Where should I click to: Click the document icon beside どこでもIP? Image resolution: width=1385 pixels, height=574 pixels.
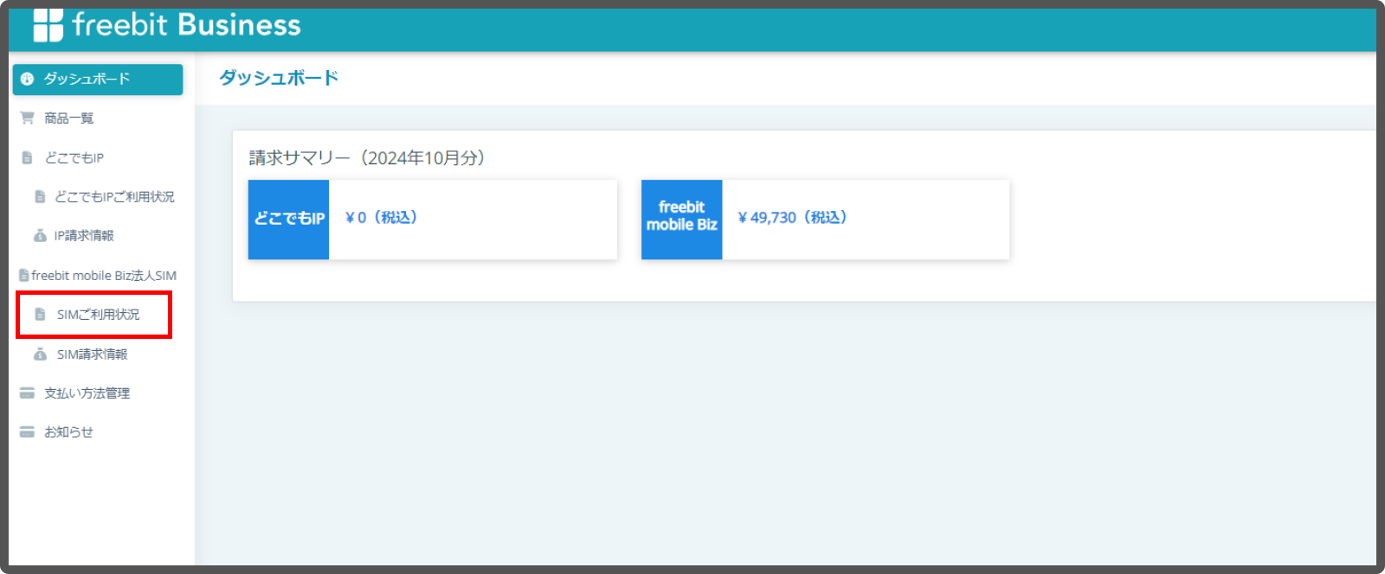pyautogui.click(x=27, y=157)
